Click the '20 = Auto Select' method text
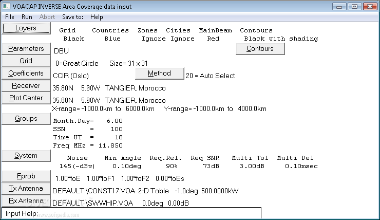Viewport: 380px width, 220px height. 211,76
